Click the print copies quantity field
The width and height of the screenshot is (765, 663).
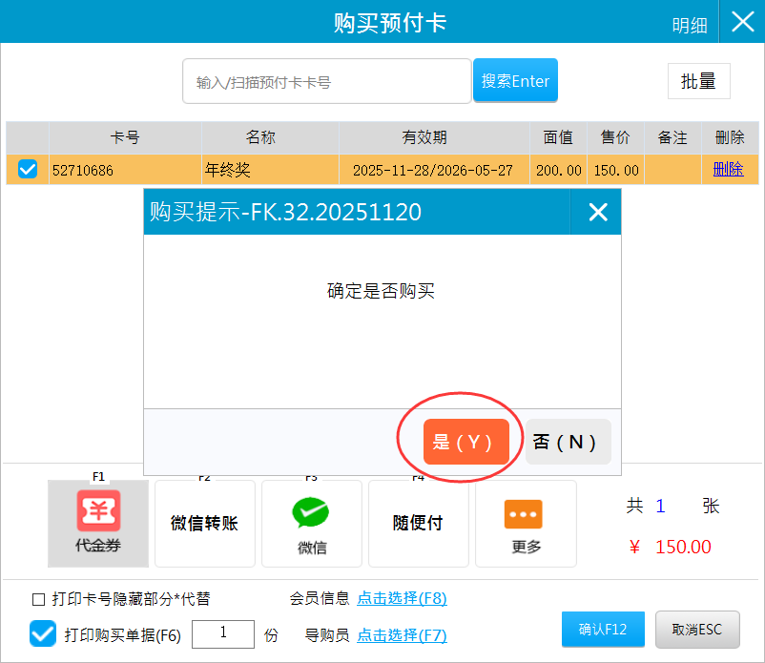point(223,633)
